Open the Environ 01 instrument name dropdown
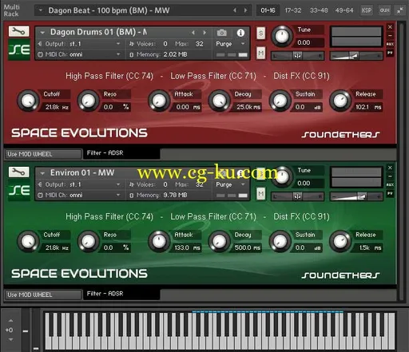Image resolution: width=409 pixels, height=352 pixels. [x=42, y=173]
